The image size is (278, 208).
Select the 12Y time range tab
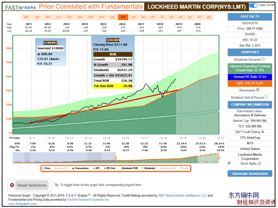click(112, 17)
